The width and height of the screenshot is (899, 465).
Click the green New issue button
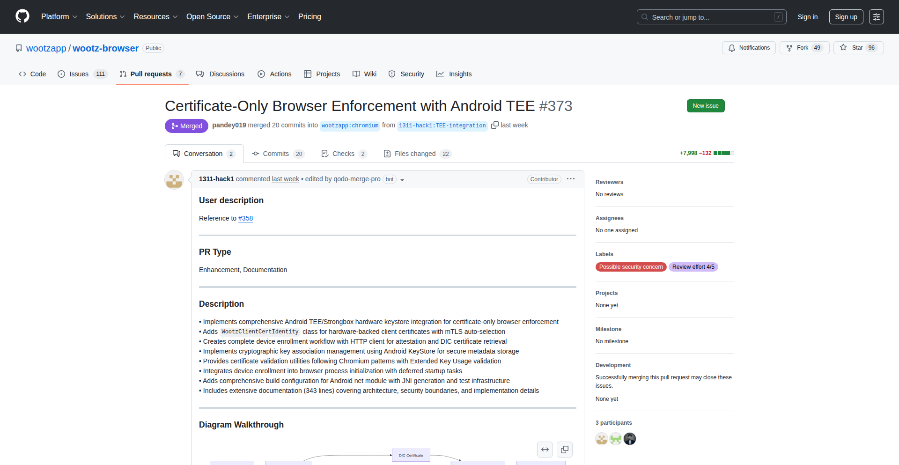[x=706, y=106]
